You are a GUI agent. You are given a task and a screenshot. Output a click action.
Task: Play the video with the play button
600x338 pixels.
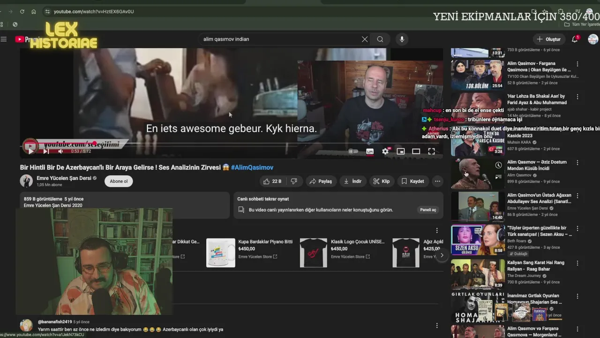point(30,151)
